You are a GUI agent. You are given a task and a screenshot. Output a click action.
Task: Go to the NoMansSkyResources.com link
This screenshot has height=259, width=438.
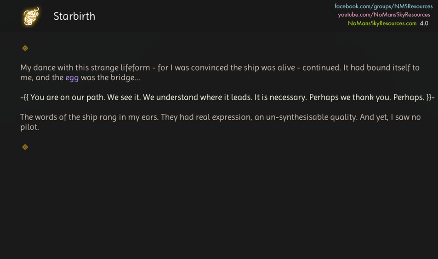coord(382,23)
